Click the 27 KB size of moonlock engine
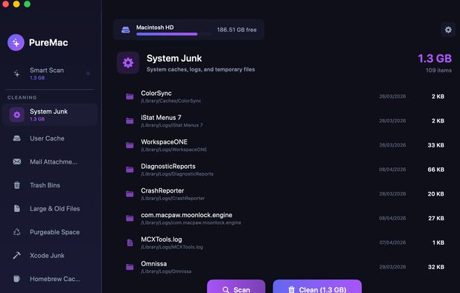The image size is (460, 293). pyautogui.click(x=435, y=218)
